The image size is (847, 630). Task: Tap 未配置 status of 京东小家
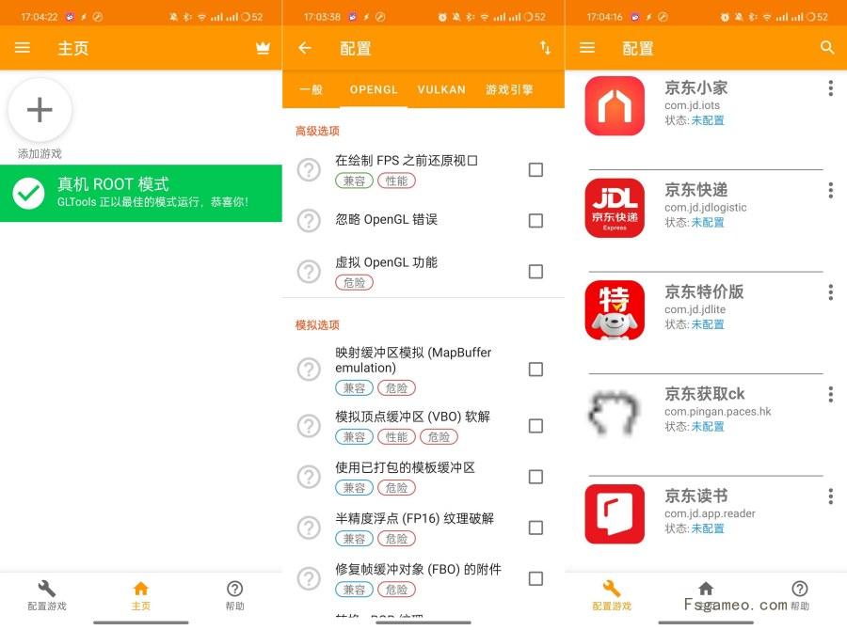click(x=708, y=120)
